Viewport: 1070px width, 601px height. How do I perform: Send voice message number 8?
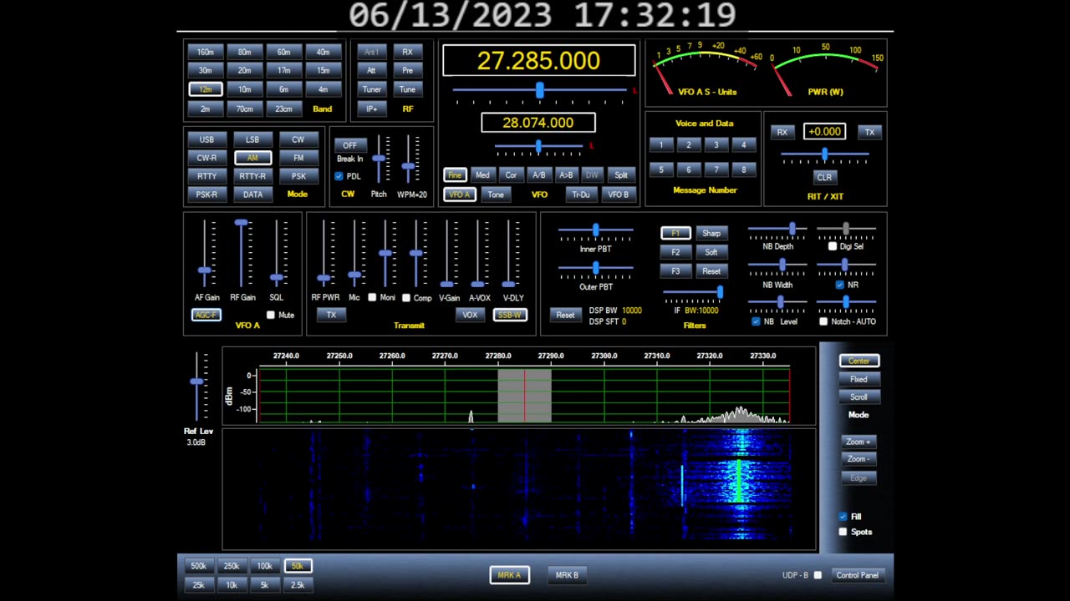click(x=743, y=169)
